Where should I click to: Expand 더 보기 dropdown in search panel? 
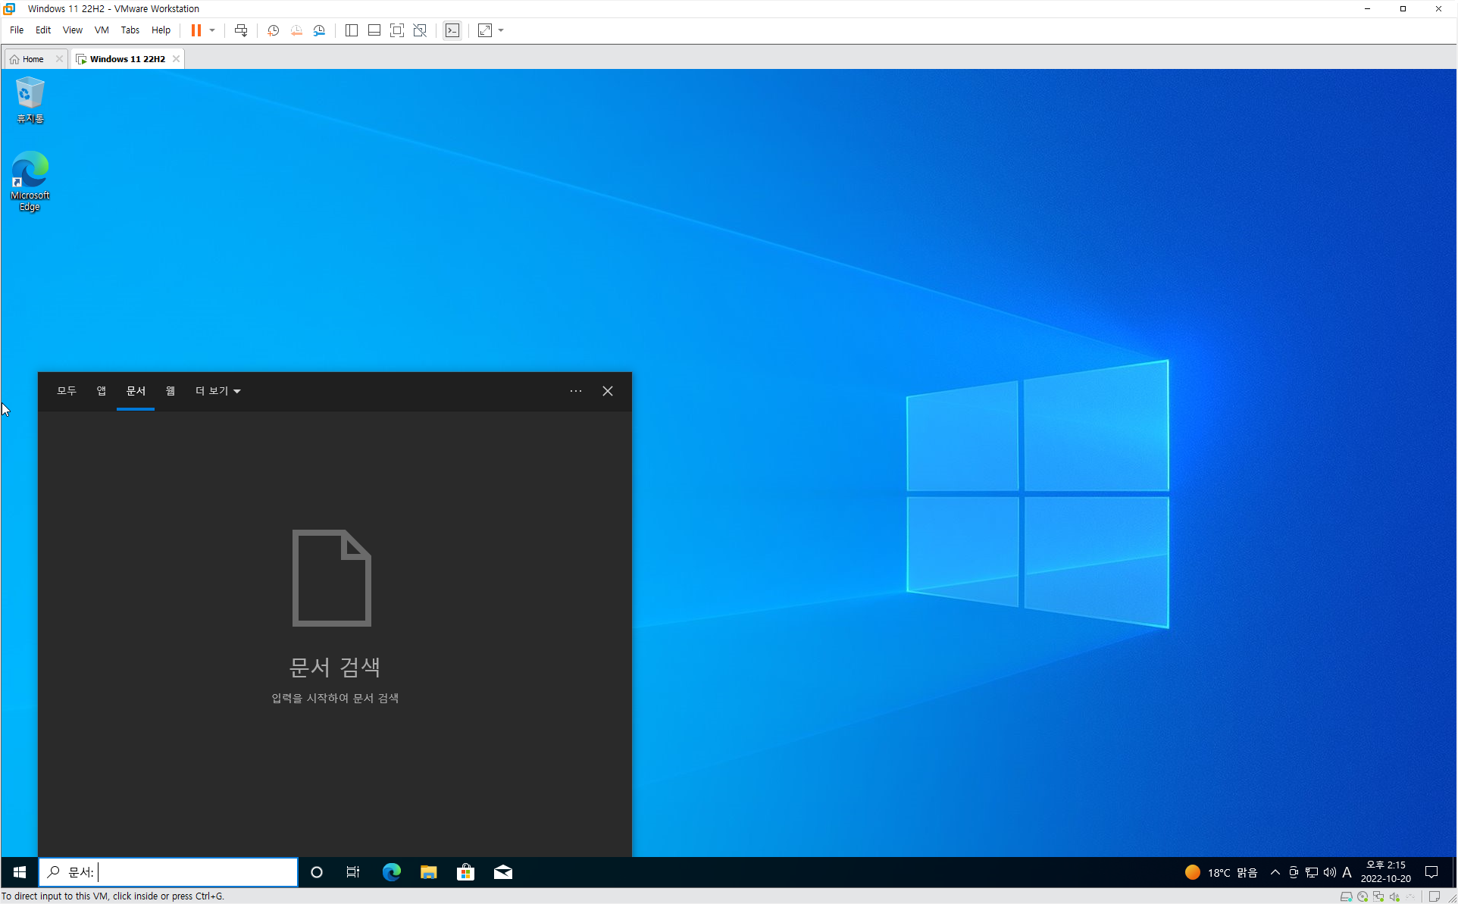pos(218,391)
